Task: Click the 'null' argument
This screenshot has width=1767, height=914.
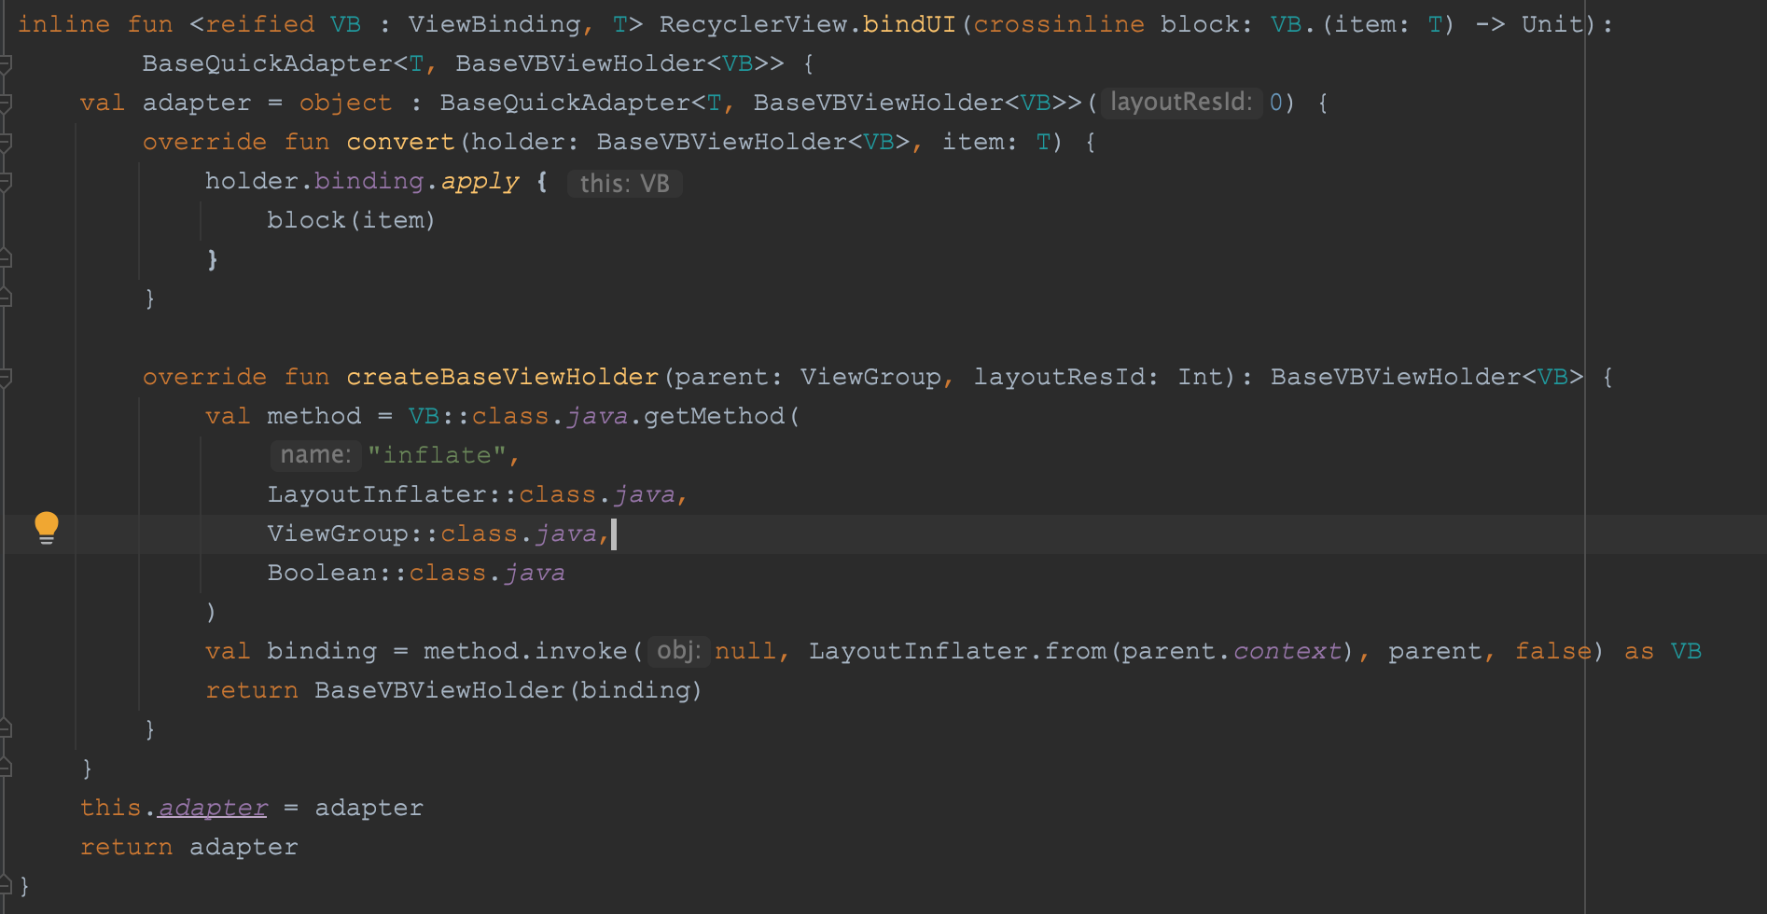Action: point(744,651)
